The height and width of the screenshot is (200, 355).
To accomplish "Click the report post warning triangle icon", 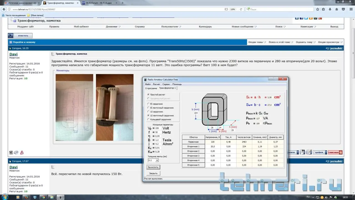I will 22,152.
